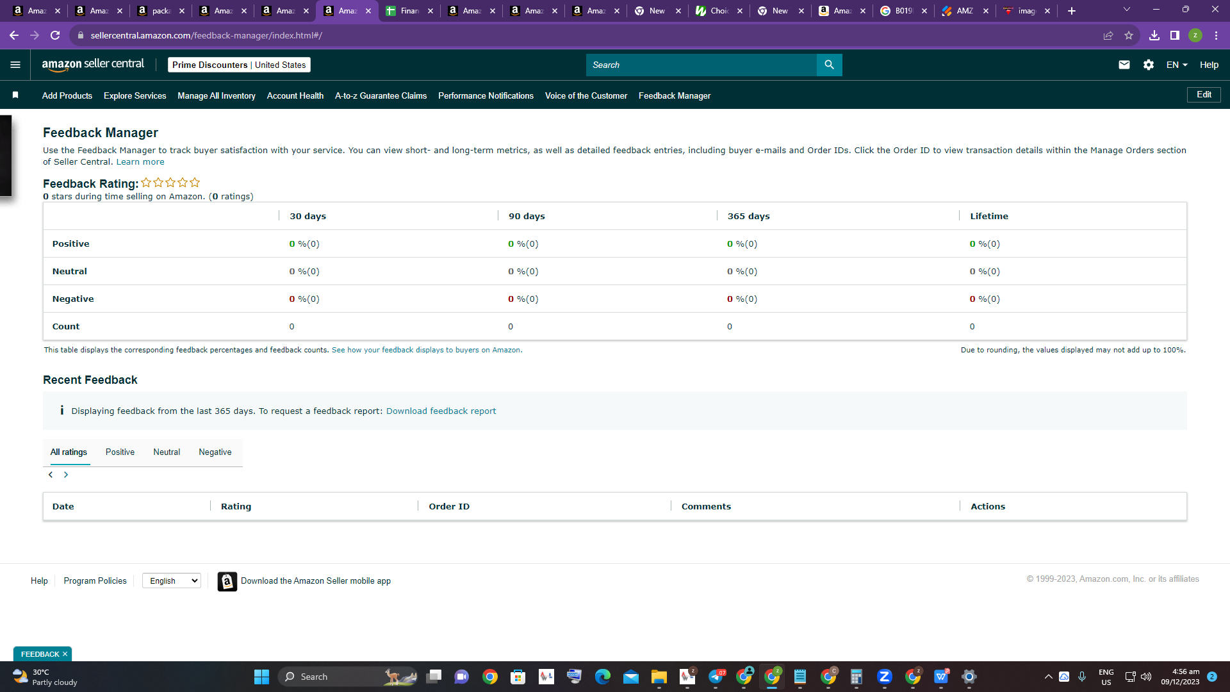Click the Order ID column header

(449, 506)
